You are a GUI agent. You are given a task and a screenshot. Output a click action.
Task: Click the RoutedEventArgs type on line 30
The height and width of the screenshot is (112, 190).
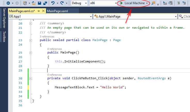pyautogui.click(x=152, y=78)
